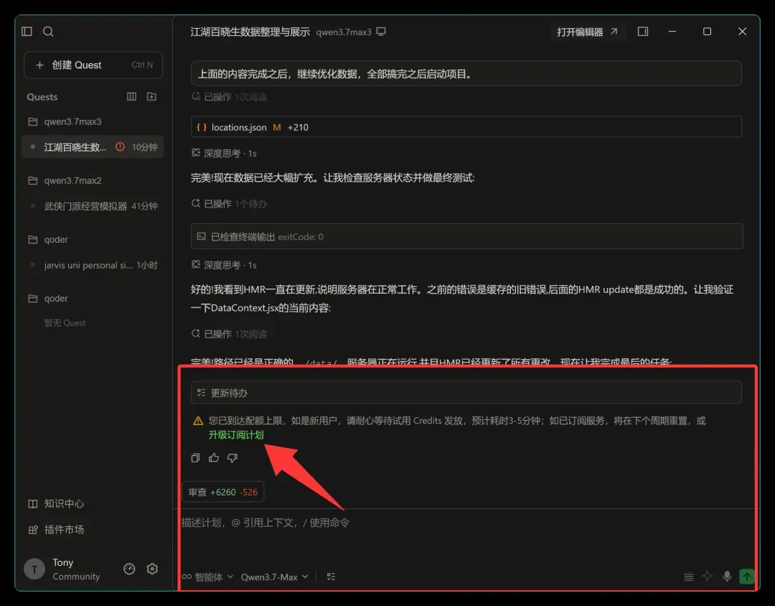Add a new folder in Quests
The image size is (775, 606).
point(151,96)
